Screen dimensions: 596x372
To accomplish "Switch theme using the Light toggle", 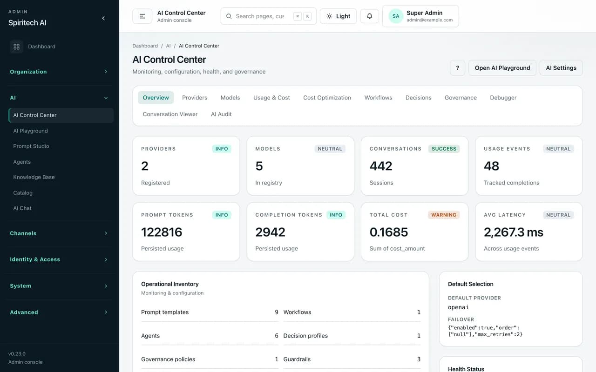I will tap(339, 16).
